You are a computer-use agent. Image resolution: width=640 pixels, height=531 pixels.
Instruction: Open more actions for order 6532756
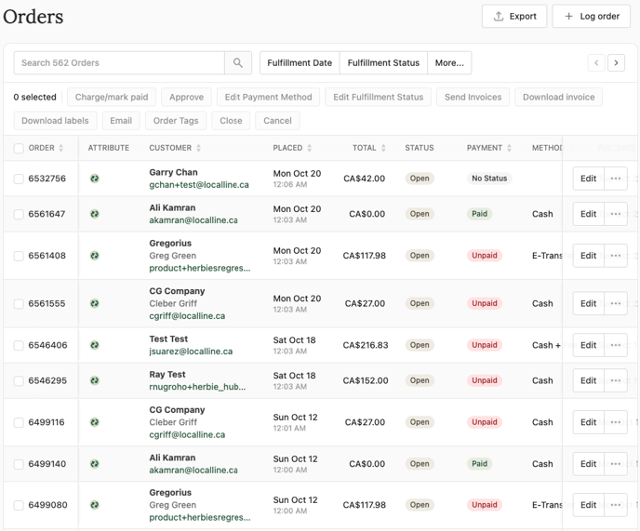[615, 179]
